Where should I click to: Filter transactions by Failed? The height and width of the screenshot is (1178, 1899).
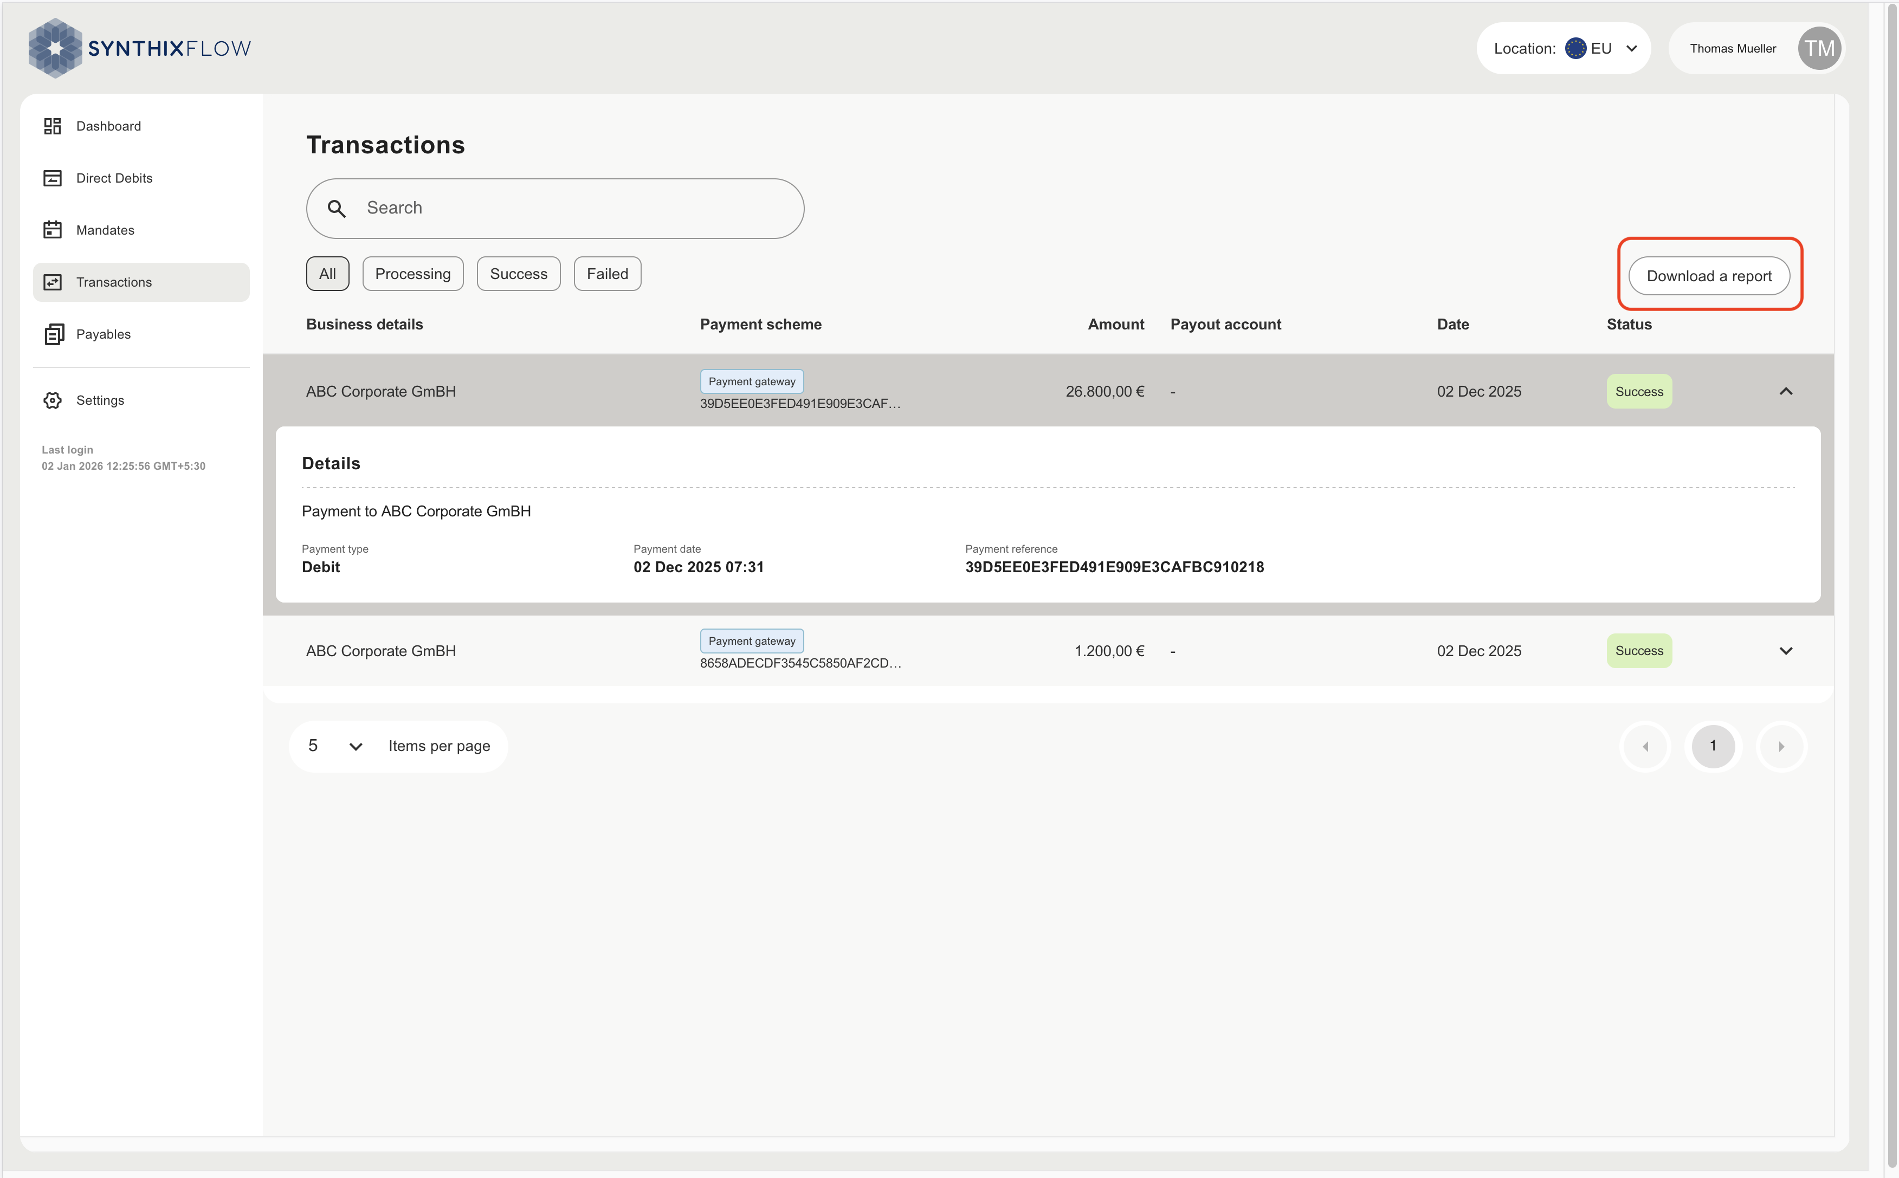click(607, 274)
